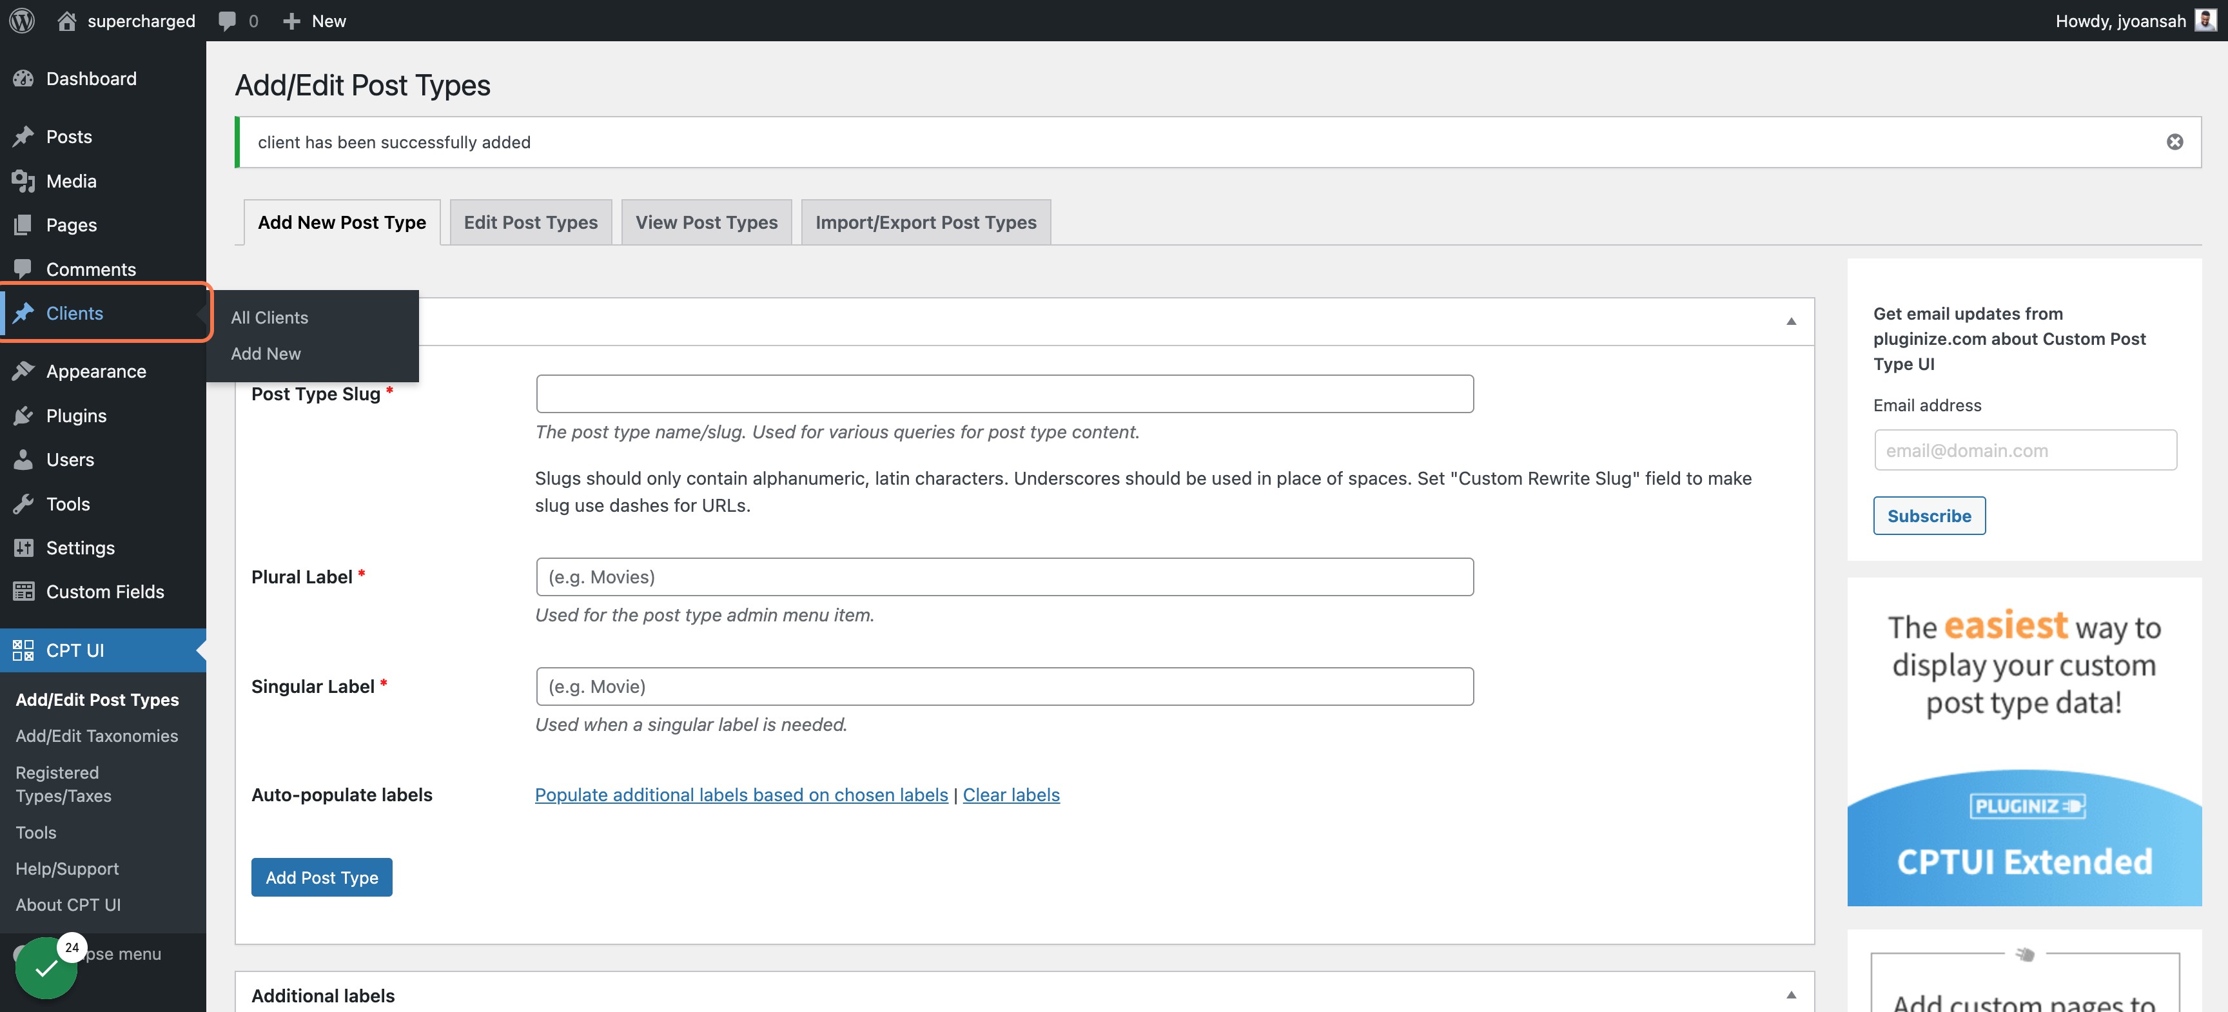Click the CPT UI menu icon
Image resolution: width=2228 pixels, height=1012 pixels.
click(x=23, y=650)
